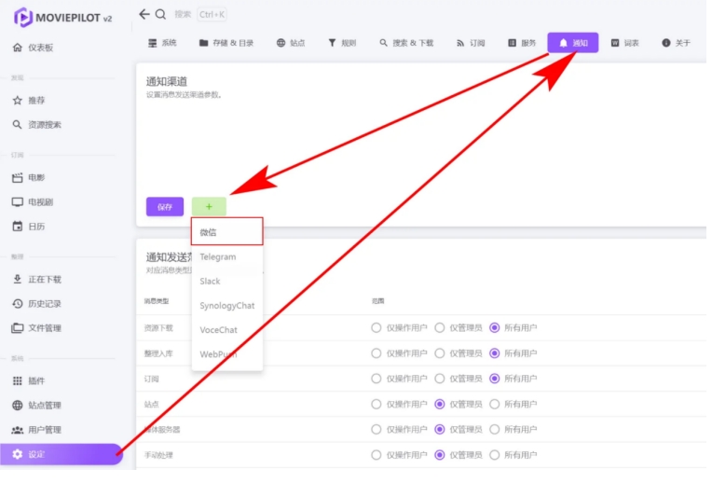
Task: Switch to the 系统 tab
Action: pyautogui.click(x=162, y=43)
